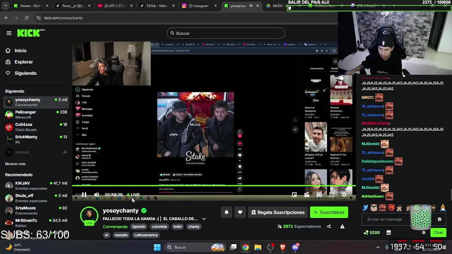Open the Windows Start menu
Viewport: 452px width, 254px height.
click(157, 247)
